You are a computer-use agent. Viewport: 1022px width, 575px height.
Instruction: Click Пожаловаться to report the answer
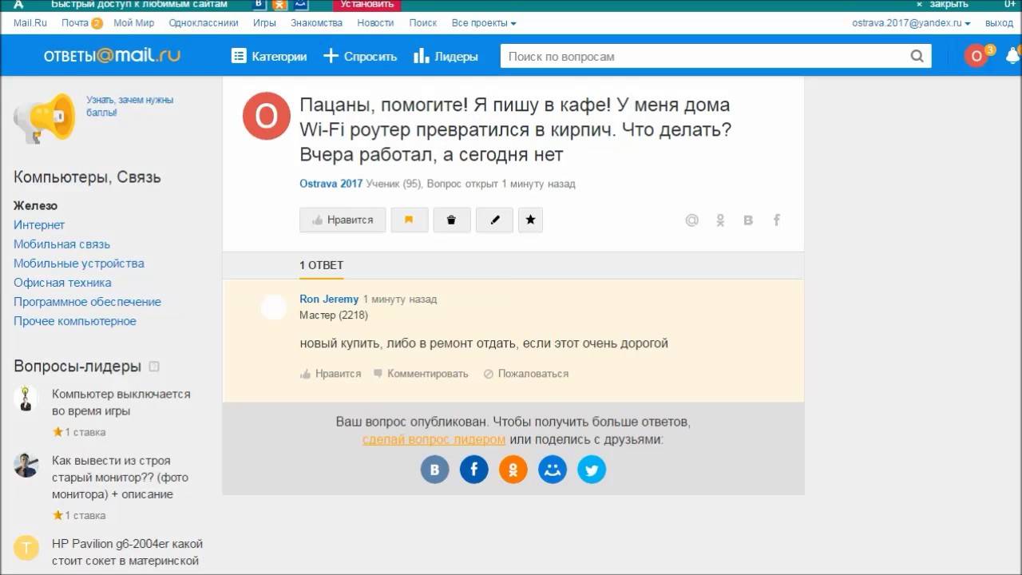(x=526, y=373)
